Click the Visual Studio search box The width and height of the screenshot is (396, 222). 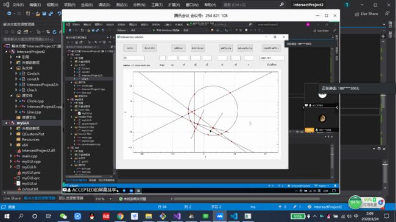click(253, 5)
